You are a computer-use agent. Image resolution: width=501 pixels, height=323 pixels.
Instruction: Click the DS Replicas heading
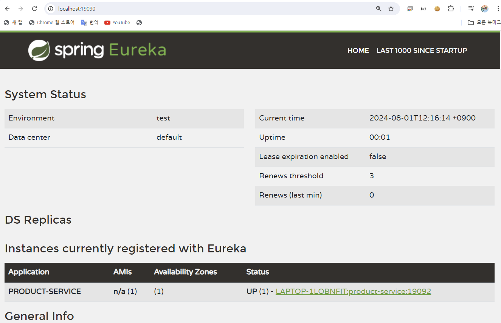(38, 220)
